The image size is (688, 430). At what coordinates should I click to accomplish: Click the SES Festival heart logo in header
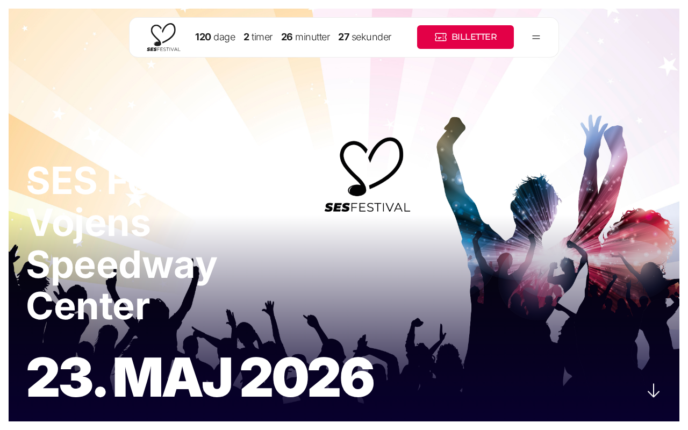pyautogui.click(x=163, y=37)
